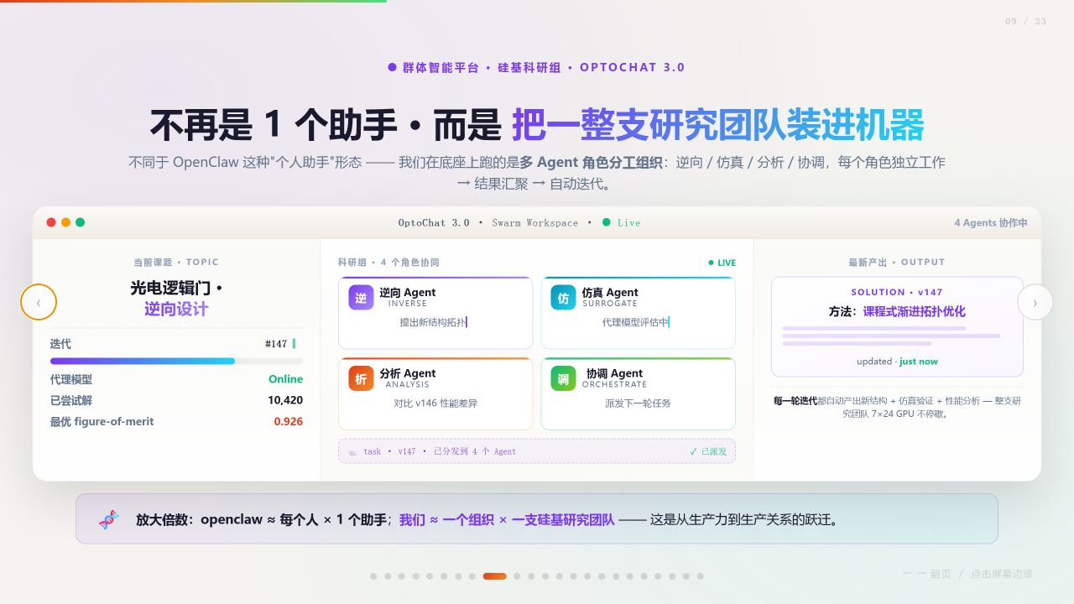Click INVERSE subtitle under 逆向 Agent
The width and height of the screenshot is (1074, 604).
[x=408, y=304]
